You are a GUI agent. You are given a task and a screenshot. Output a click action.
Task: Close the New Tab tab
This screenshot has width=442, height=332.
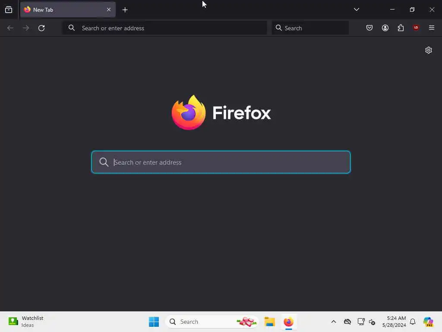109,10
